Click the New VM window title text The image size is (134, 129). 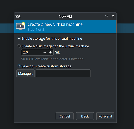[65, 17]
